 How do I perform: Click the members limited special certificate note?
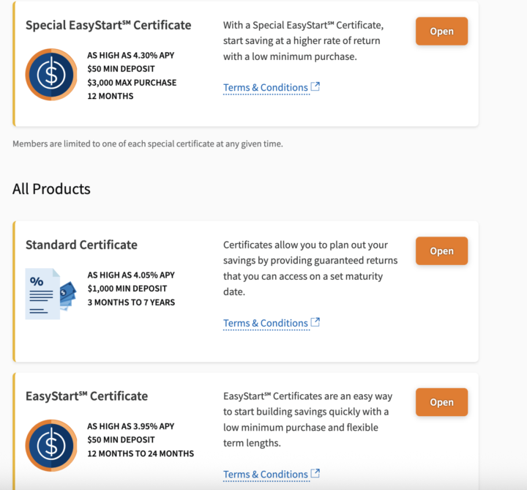point(148,144)
